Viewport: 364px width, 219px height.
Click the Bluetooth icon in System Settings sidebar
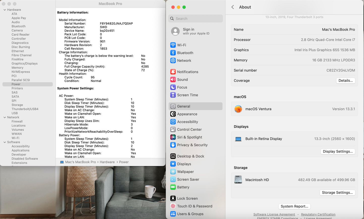(x=173, y=53)
